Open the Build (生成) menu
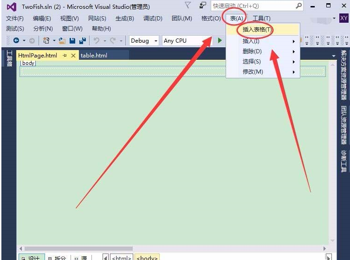 pos(125,18)
